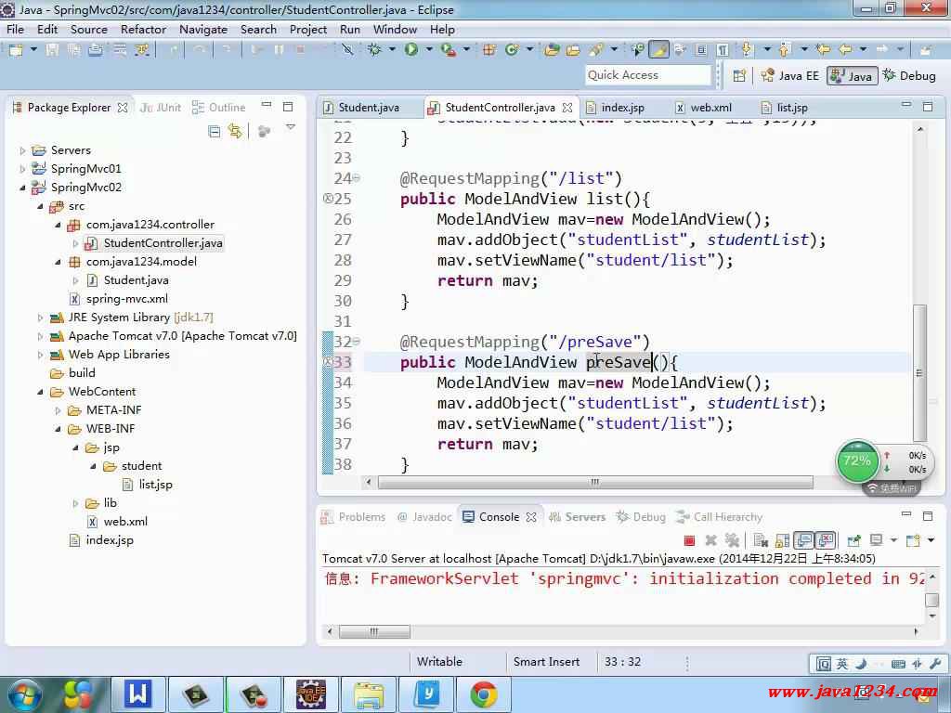The height and width of the screenshot is (713, 951).
Task: Click the Open Task folder icon
Action: point(573,50)
